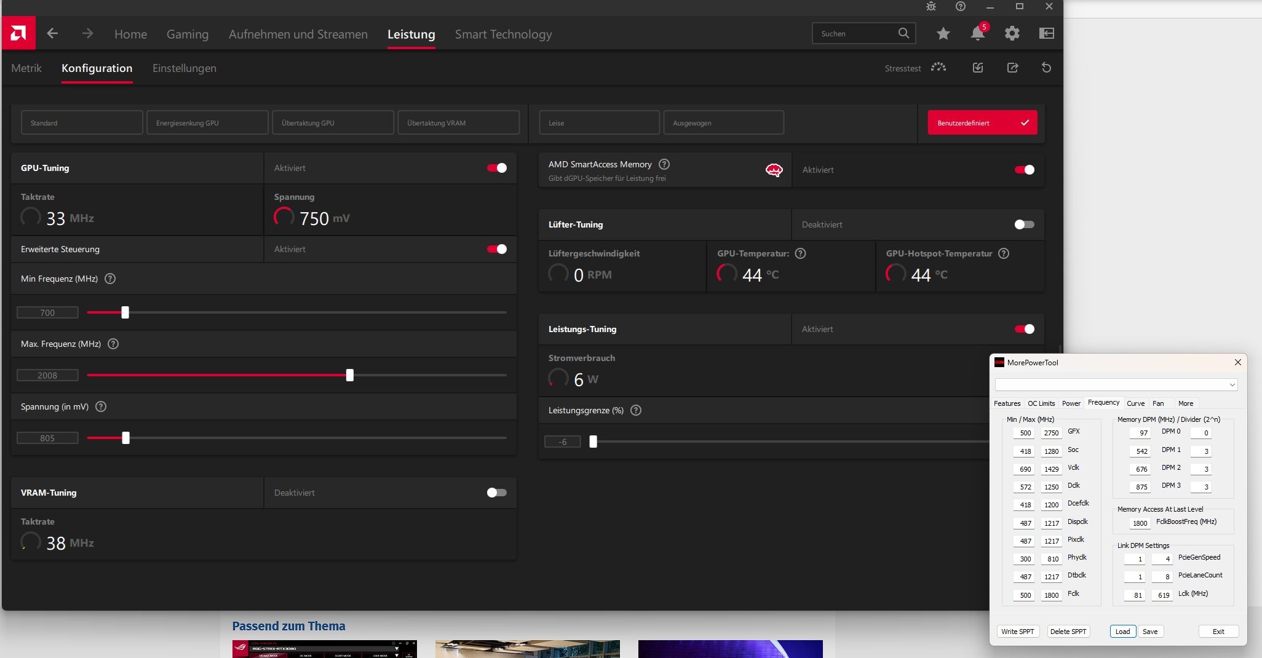Click the search magnifier icon
The image size is (1262, 658).
tap(903, 33)
